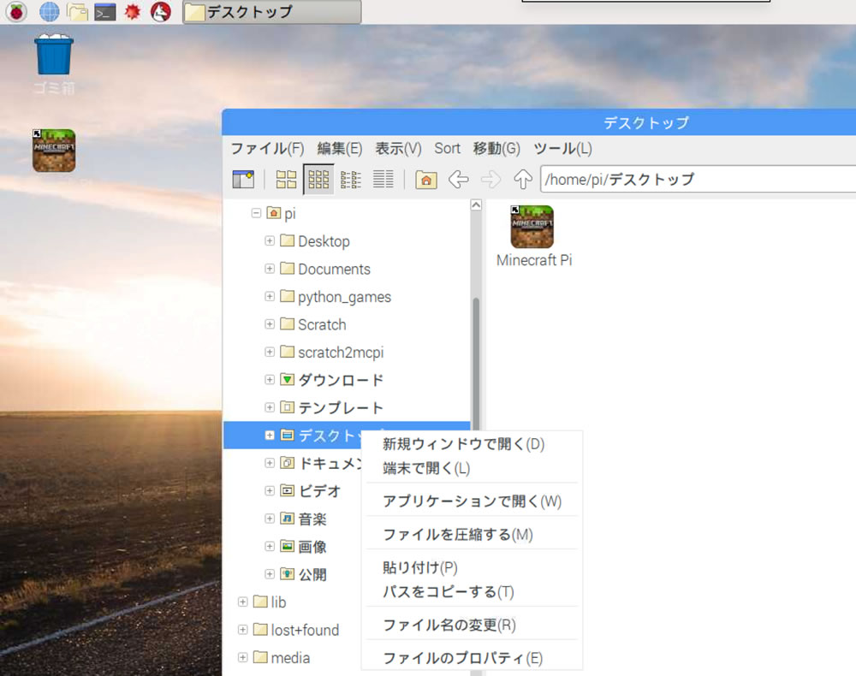The width and height of the screenshot is (856, 676).
Task: Expand the テンプレート folder node
Action: (270, 407)
